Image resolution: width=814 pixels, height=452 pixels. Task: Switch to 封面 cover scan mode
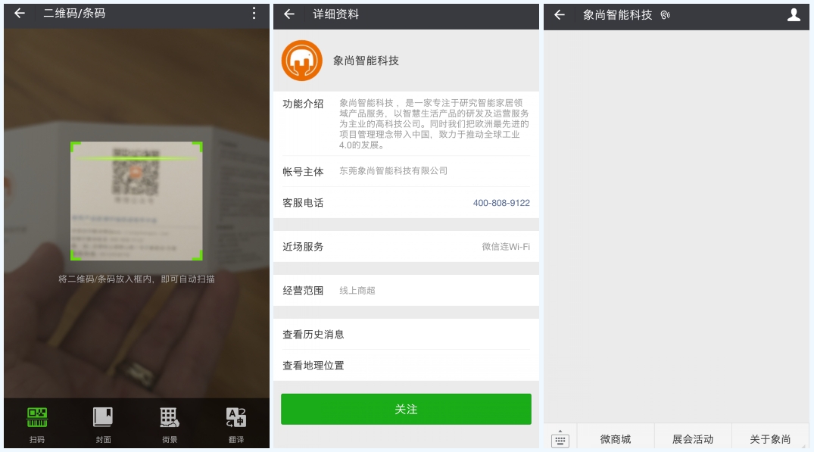click(x=103, y=425)
